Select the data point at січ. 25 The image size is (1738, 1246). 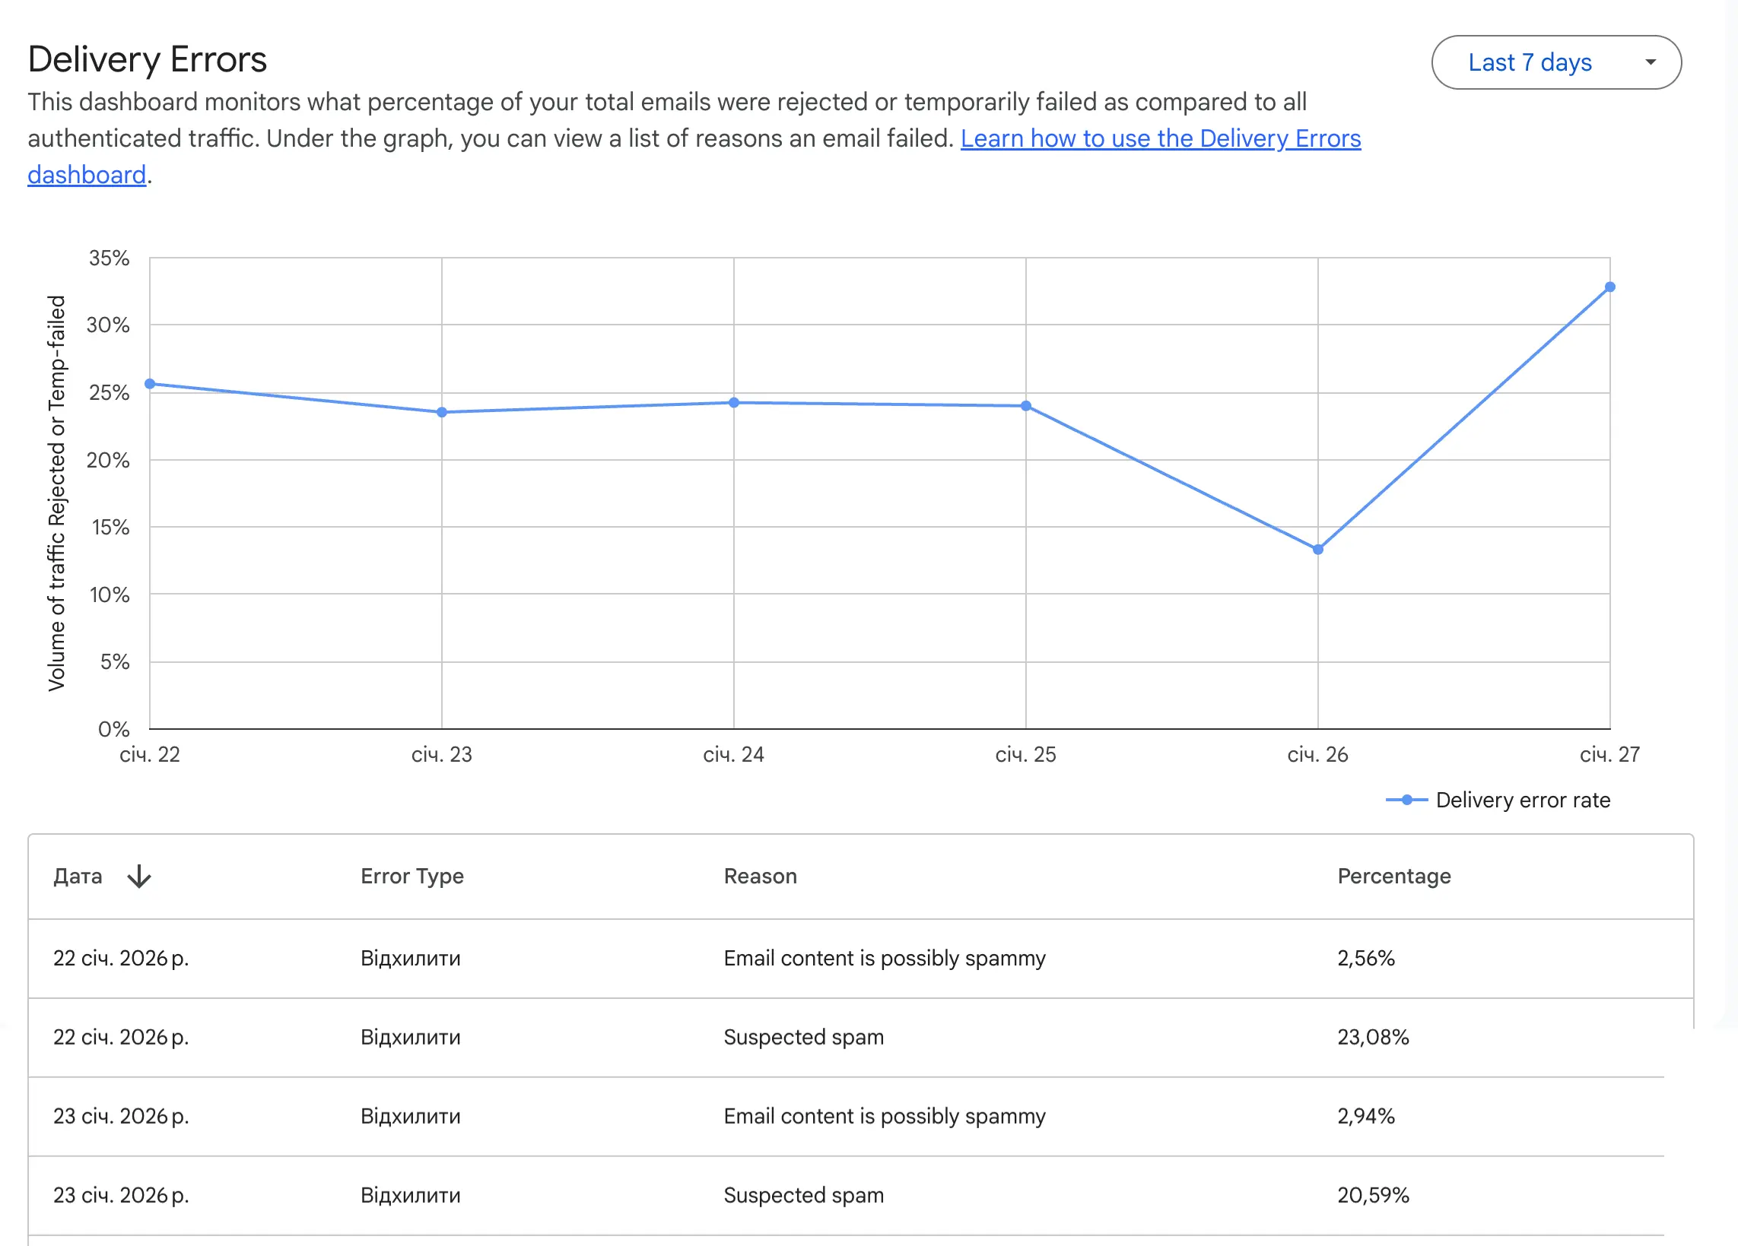1026,405
